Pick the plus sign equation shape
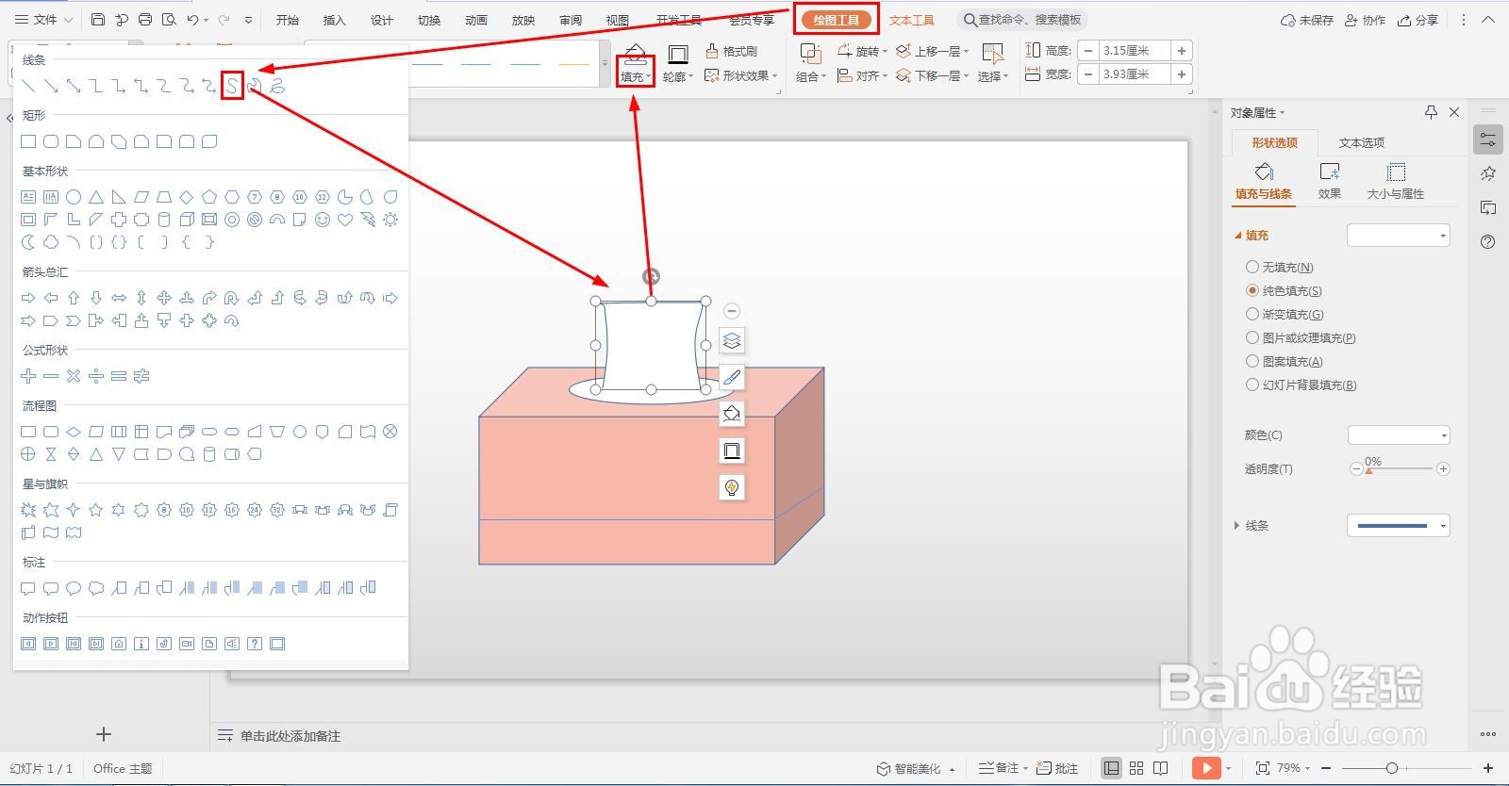 (28, 376)
